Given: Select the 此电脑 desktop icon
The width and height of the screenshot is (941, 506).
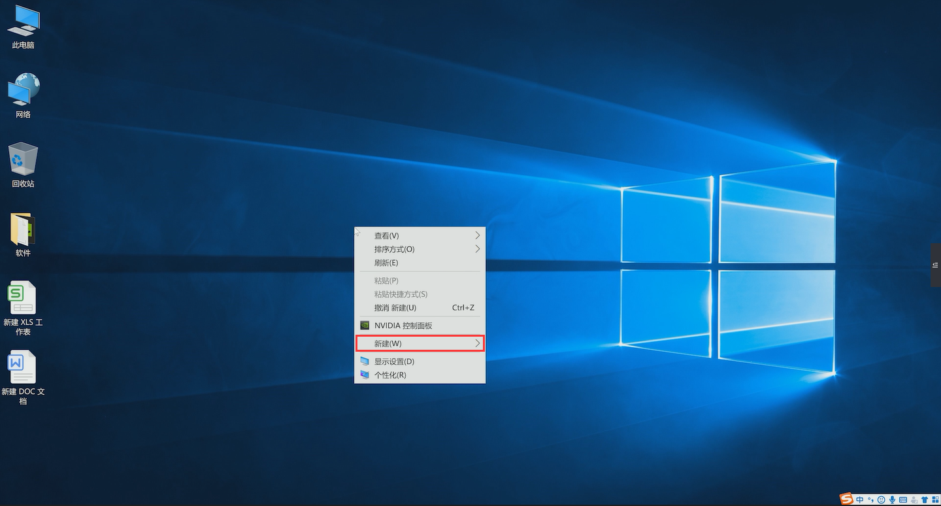Looking at the screenshot, I should tap(23, 27).
